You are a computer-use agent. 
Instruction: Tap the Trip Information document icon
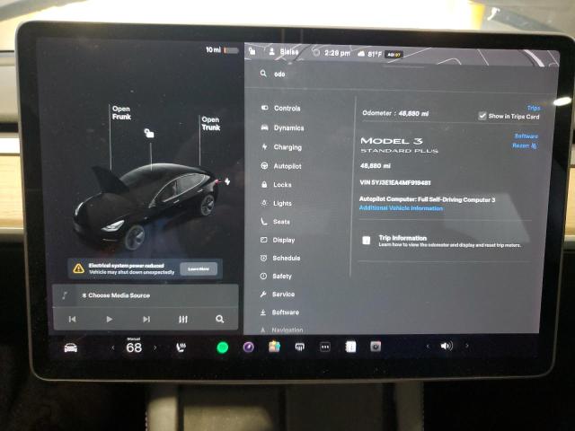pyautogui.click(x=366, y=241)
